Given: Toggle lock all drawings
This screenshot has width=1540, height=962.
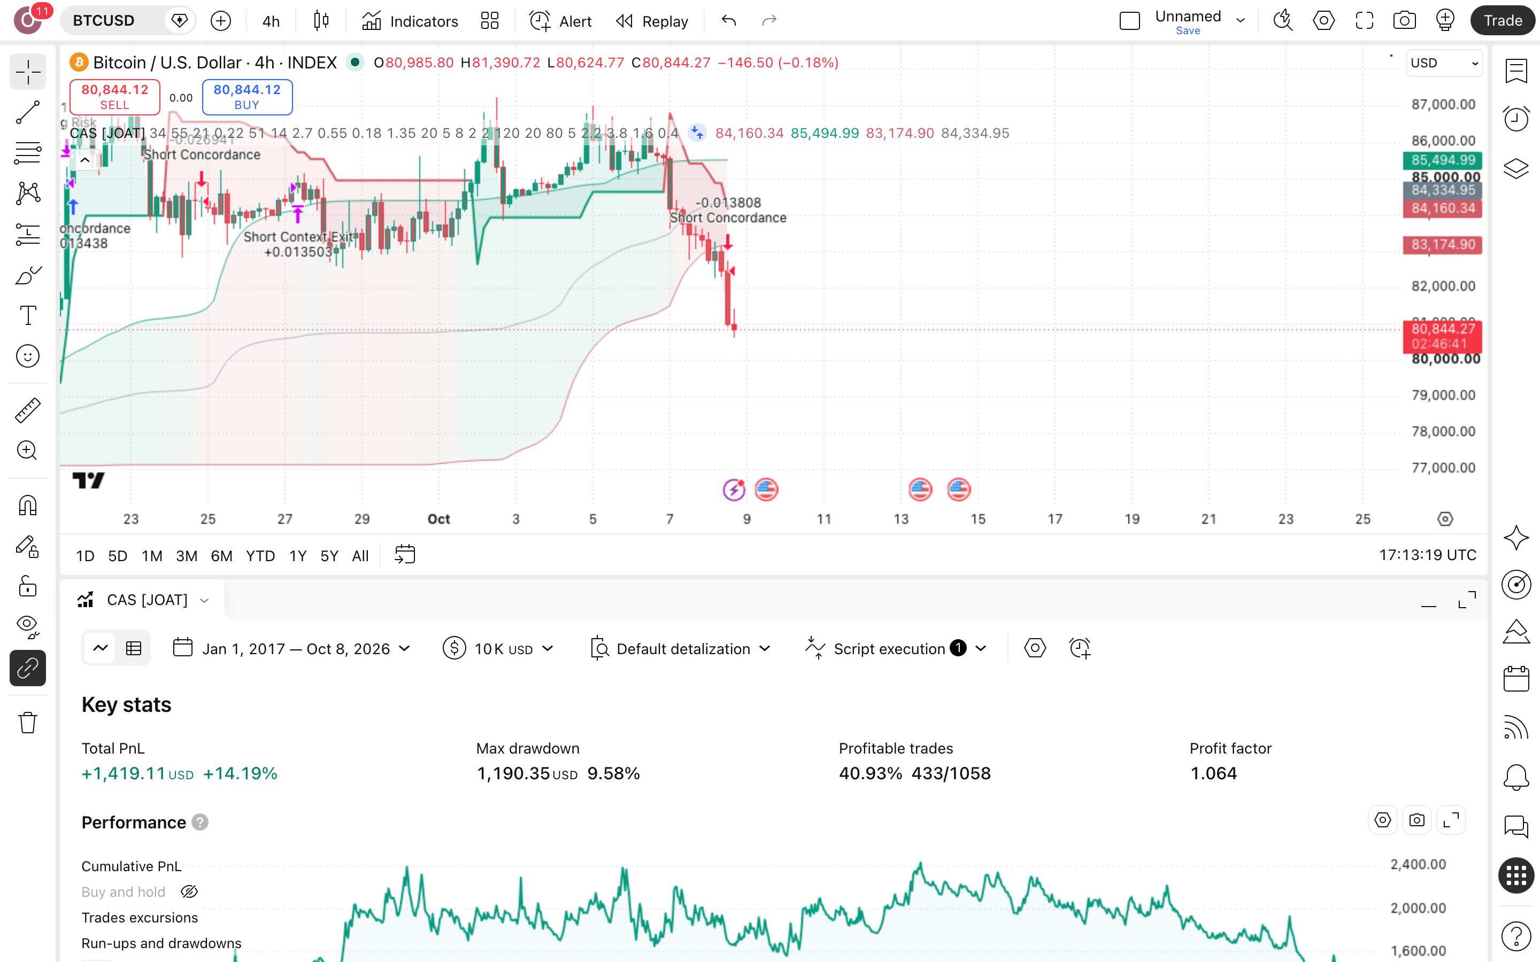Looking at the screenshot, I should pos(27,586).
